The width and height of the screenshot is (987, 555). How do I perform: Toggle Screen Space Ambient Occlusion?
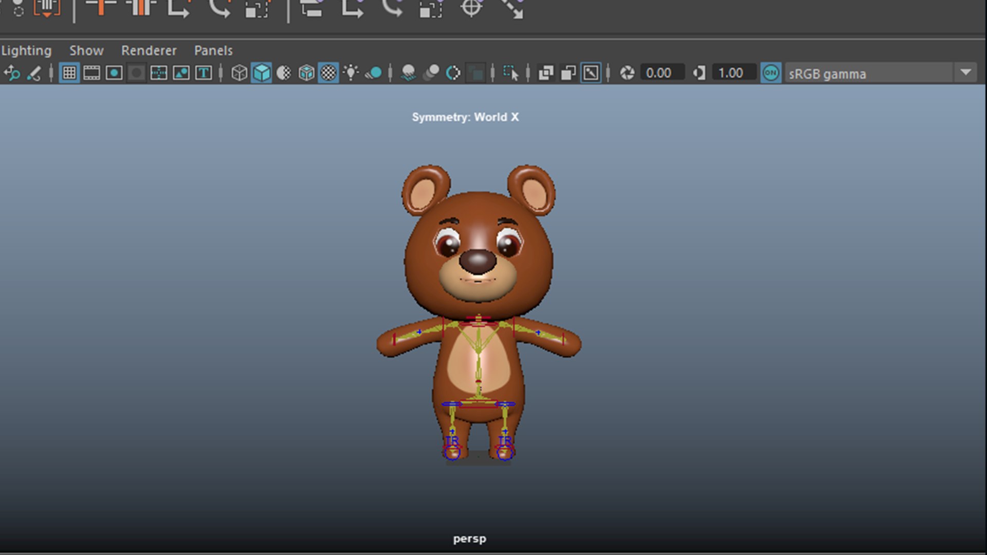point(409,73)
